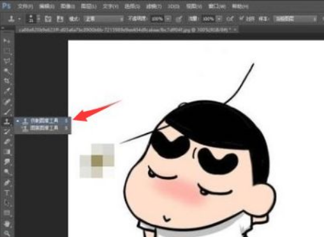Select the History Brush tool
This screenshot has width=324, height=237.
(x=6, y=132)
